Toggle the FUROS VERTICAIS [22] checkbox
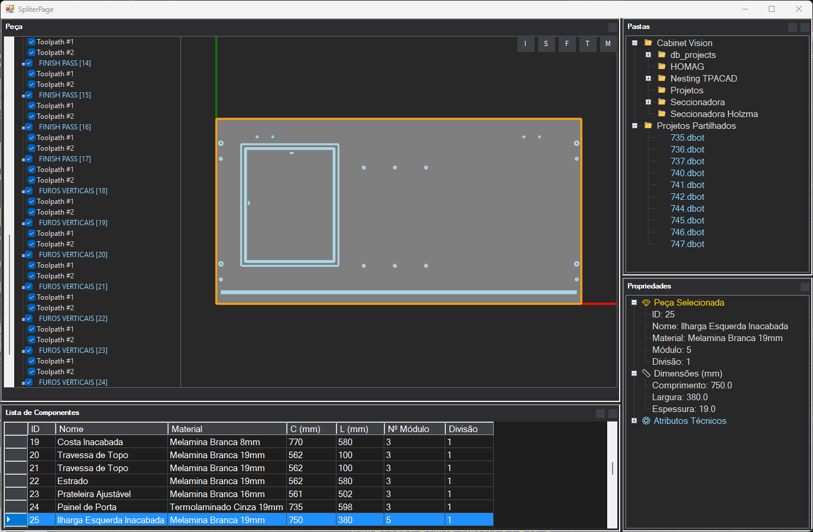The height and width of the screenshot is (532, 813). [x=29, y=319]
